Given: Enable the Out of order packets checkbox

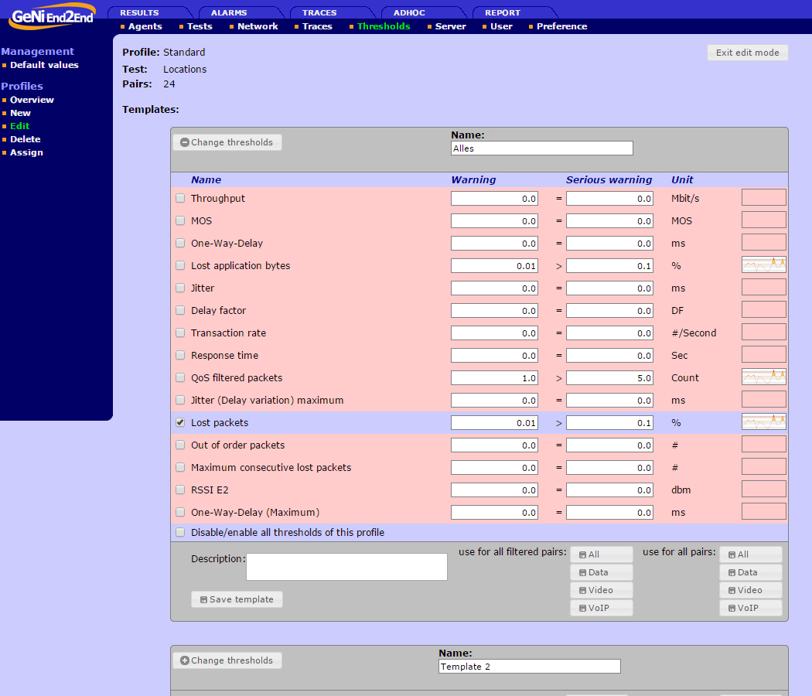Looking at the screenshot, I should click(180, 445).
